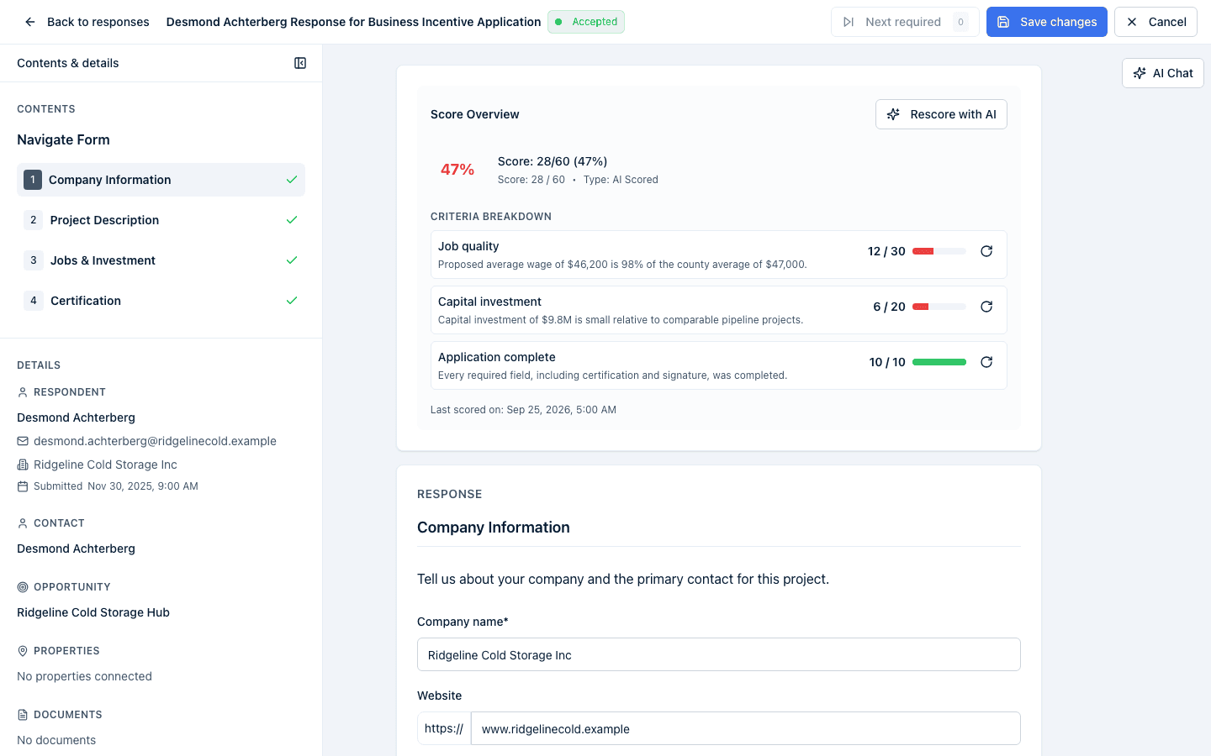Image resolution: width=1211 pixels, height=756 pixels.
Task: Go to Company Information section
Action: pos(161,180)
